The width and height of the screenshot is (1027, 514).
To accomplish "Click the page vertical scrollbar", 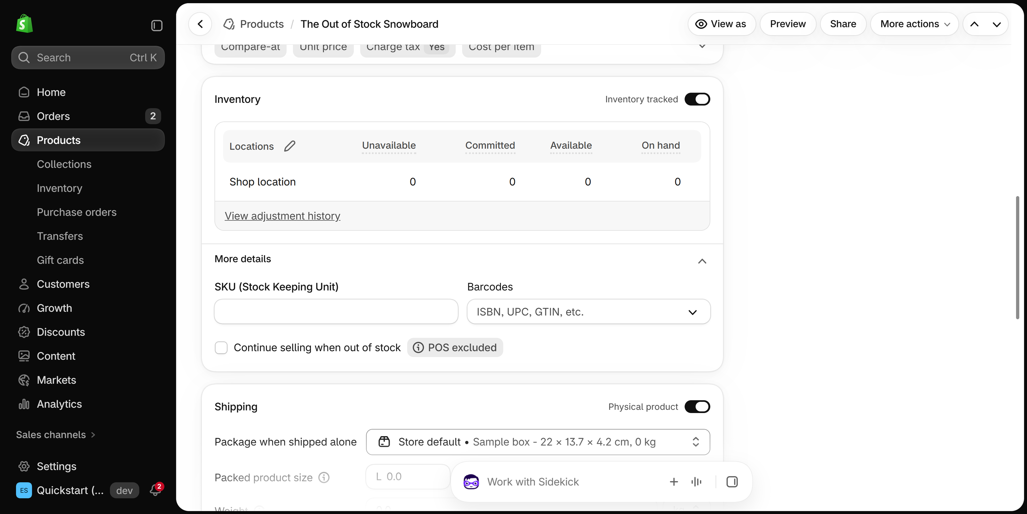I will coord(1017,257).
